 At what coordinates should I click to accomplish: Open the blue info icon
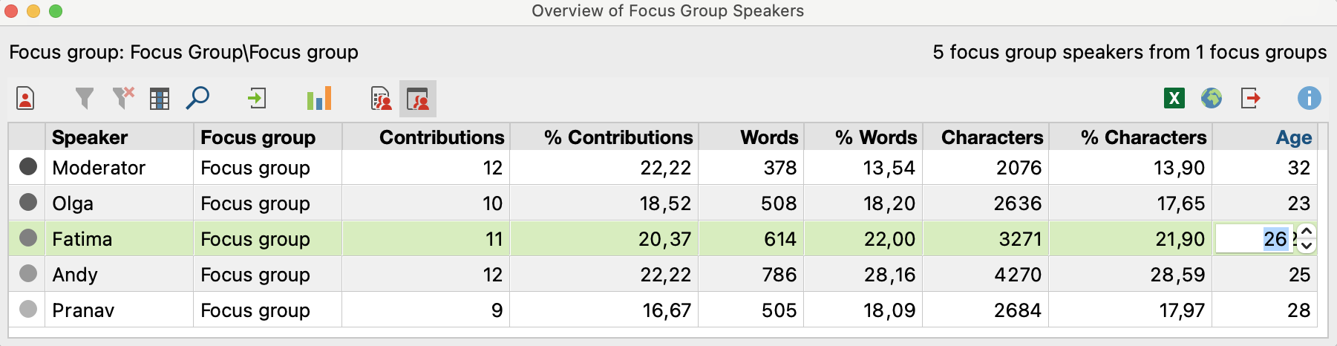1310,98
